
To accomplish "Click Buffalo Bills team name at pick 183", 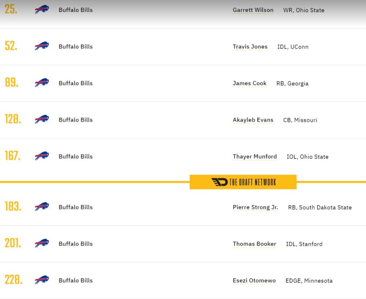I will coord(76,207).
